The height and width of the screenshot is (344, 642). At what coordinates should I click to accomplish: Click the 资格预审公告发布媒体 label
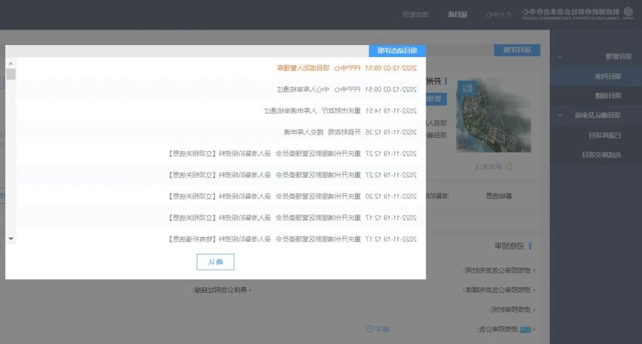click(x=496, y=290)
